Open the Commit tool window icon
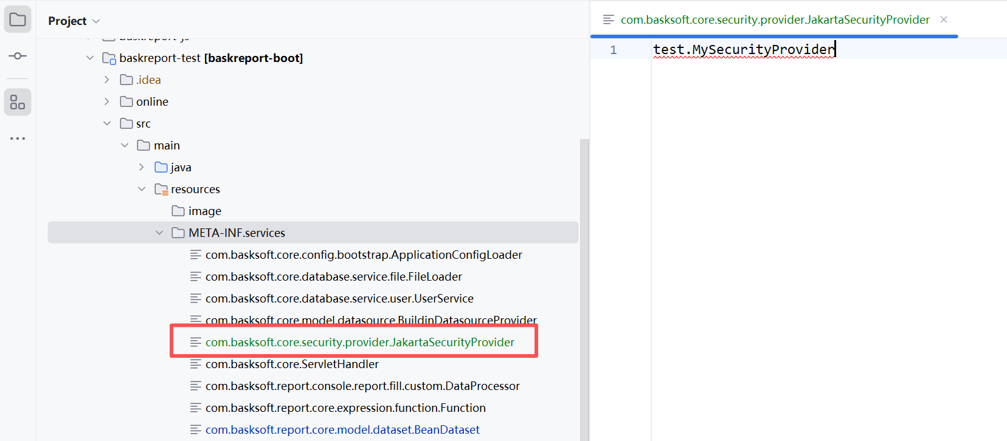Screen dimensions: 1007x441 [x=18, y=56]
